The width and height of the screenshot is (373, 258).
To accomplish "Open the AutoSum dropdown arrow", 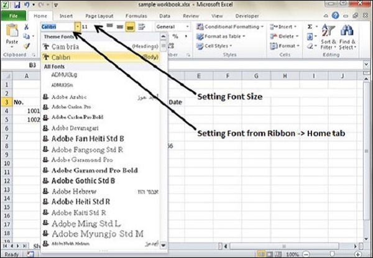I will coord(316,27).
